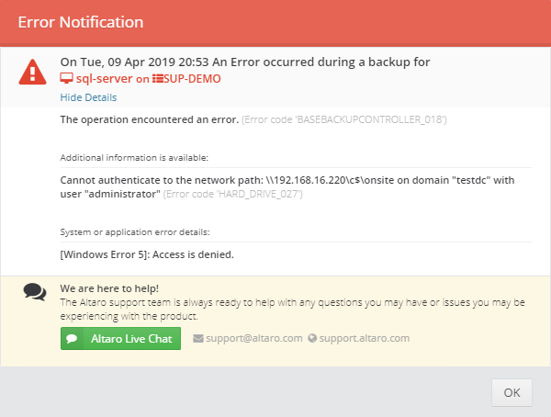The width and height of the screenshot is (551, 417).
Task: Click the BASEBACKUPCONTROLLER_018 error code text
Action: [344, 119]
